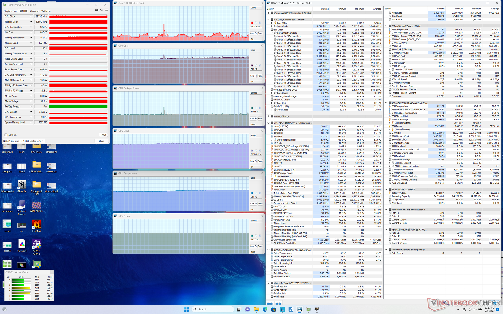Open the FurMark desktop icon

point(37,225)
